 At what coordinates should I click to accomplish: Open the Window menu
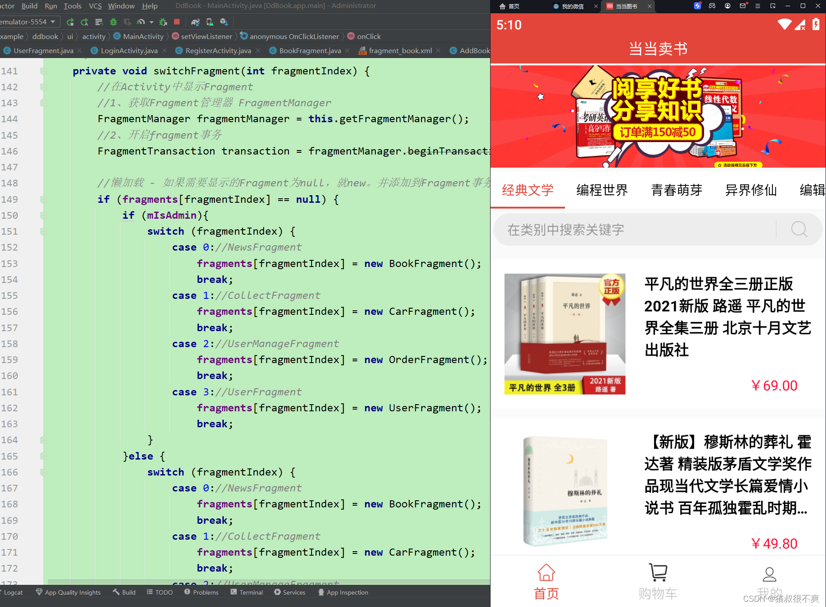coord(121,6)
